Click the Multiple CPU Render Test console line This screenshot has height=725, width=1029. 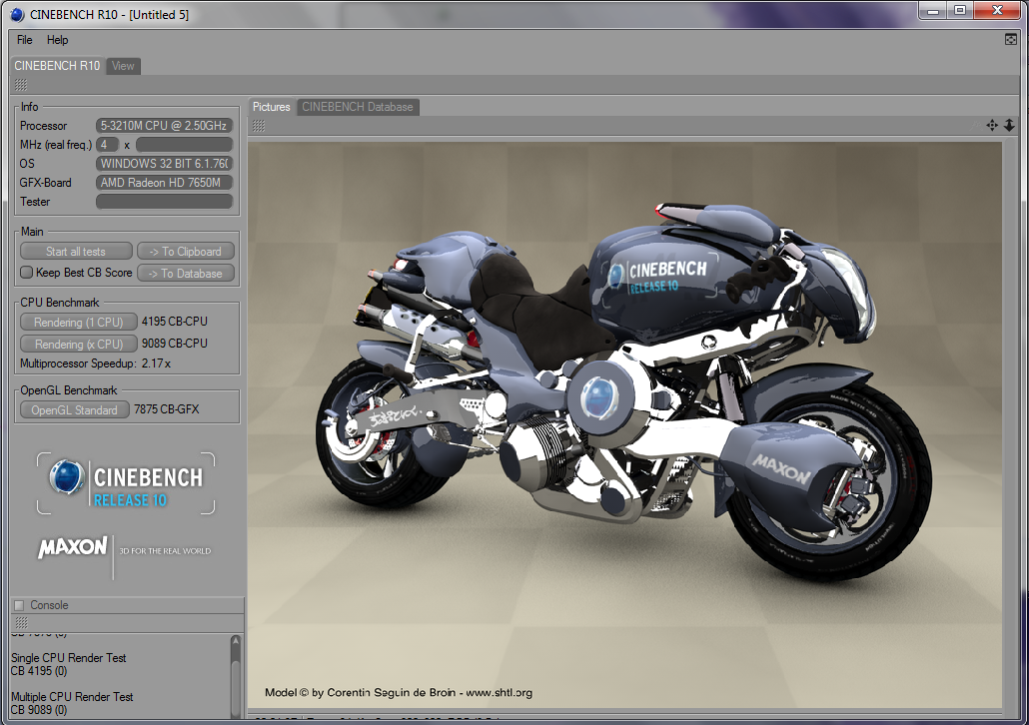point(72,697)
